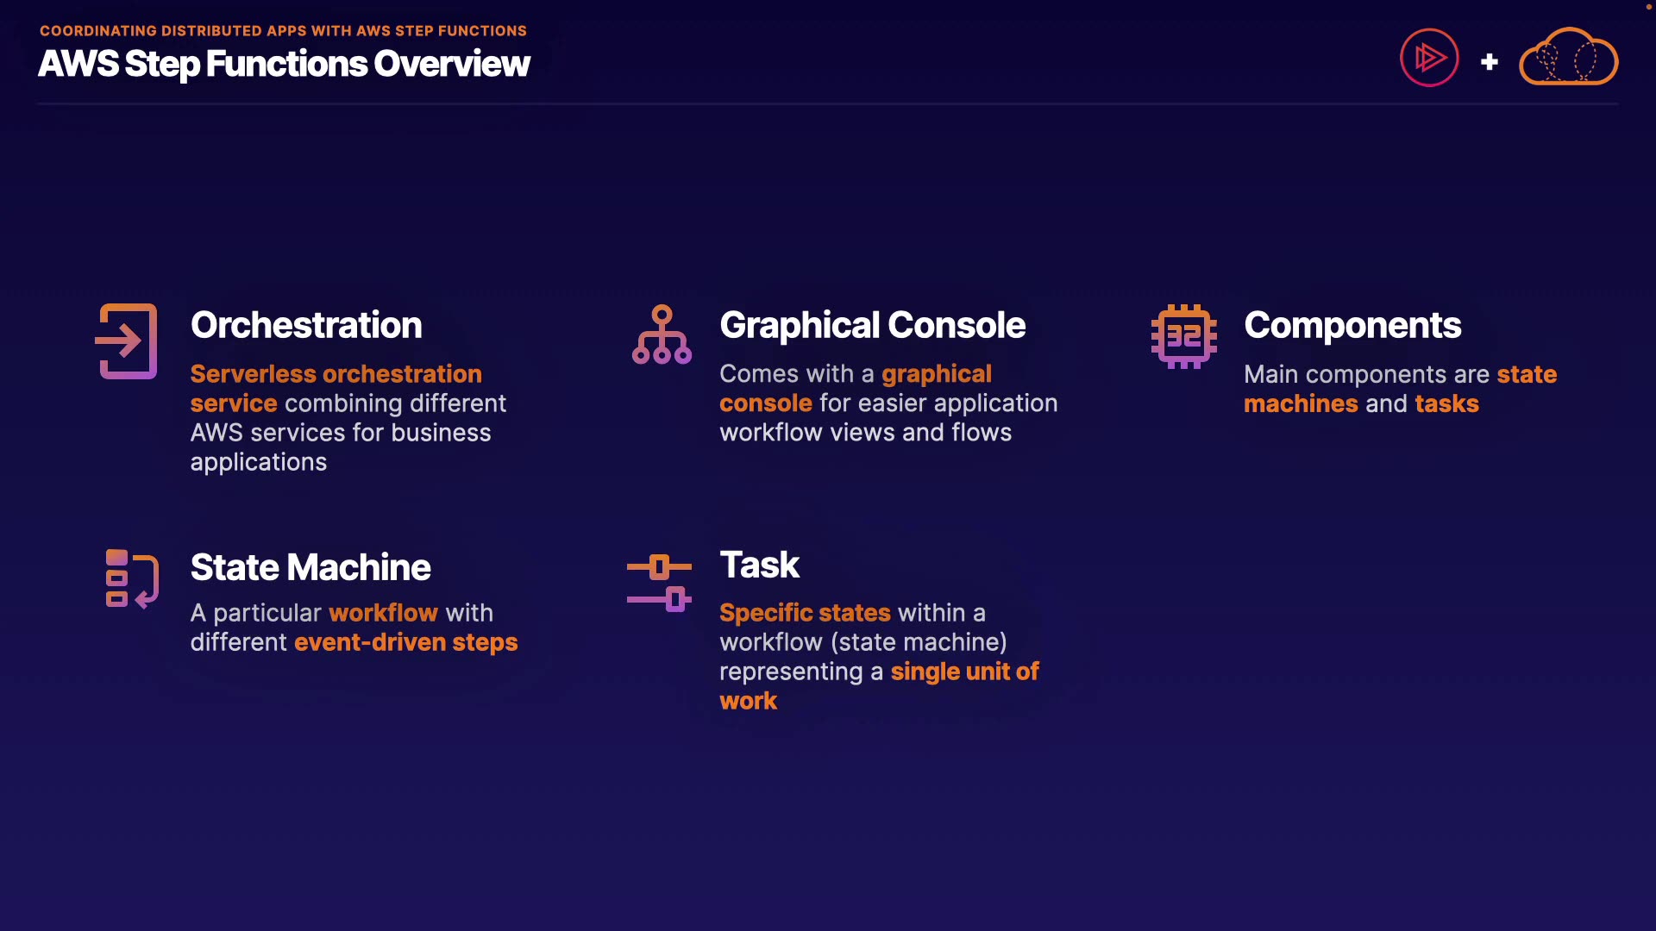
Task: Click the Orchestration heading
Action: (306, 325)
